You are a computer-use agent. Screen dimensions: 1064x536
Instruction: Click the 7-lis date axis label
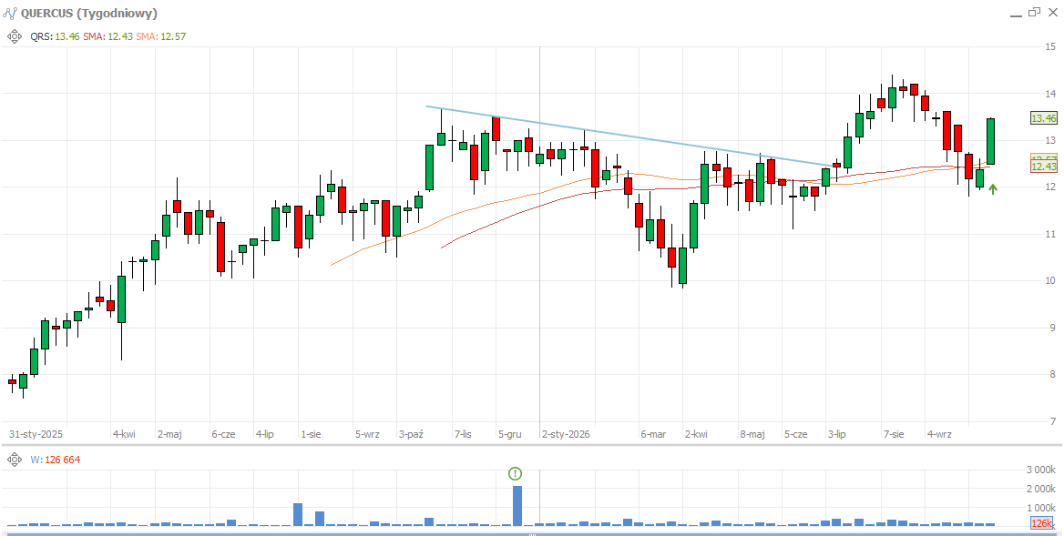(x=463, y=434)
